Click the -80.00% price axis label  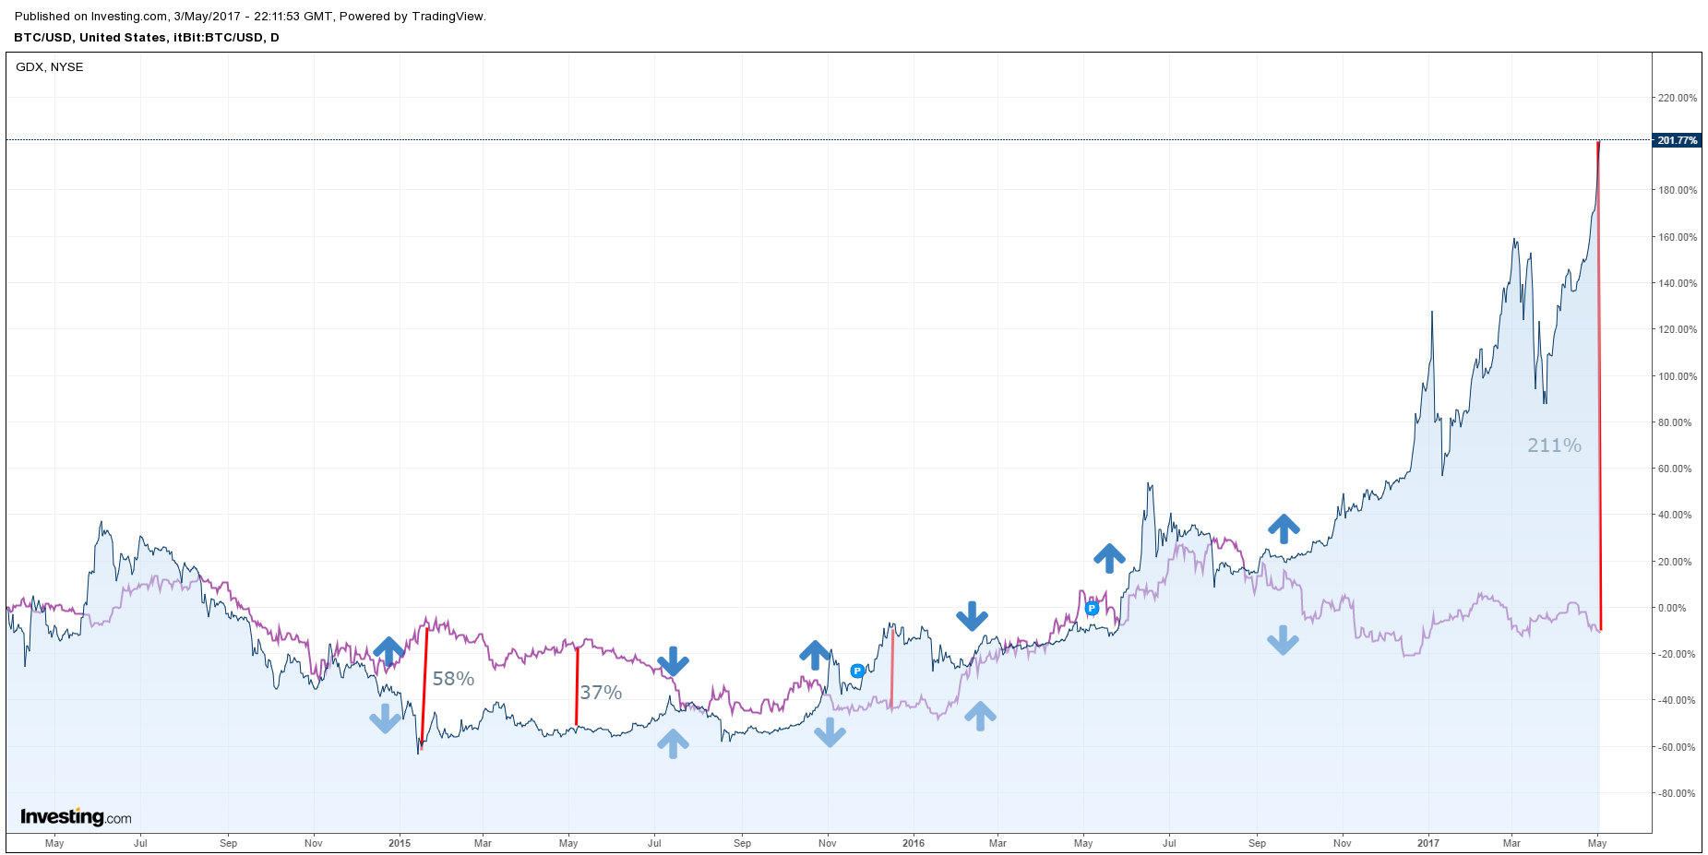click(1676, 793)
